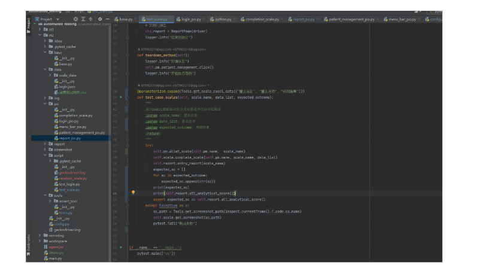Switch to menu_bar_po.py editor tab
The image size is (479, 271).
400,19
